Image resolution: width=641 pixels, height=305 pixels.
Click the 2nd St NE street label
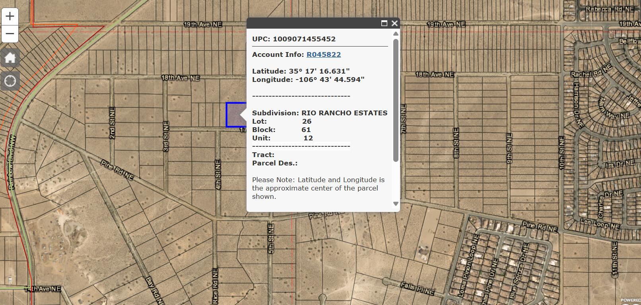tap(112, 123)
